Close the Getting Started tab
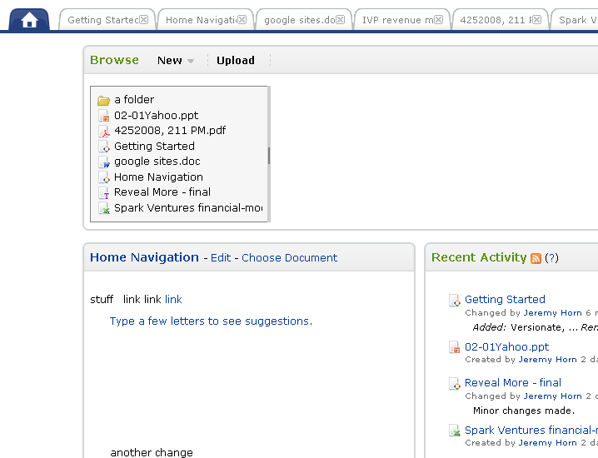This screenshot has width=598, height=458. coord(143,20)
